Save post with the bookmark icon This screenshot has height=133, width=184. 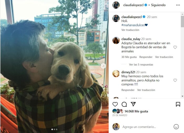178,104
